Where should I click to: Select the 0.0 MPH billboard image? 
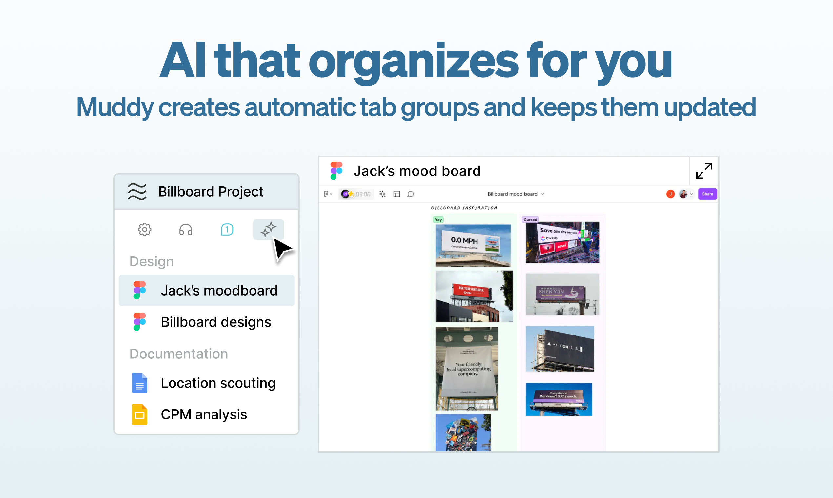pos(473,245)
